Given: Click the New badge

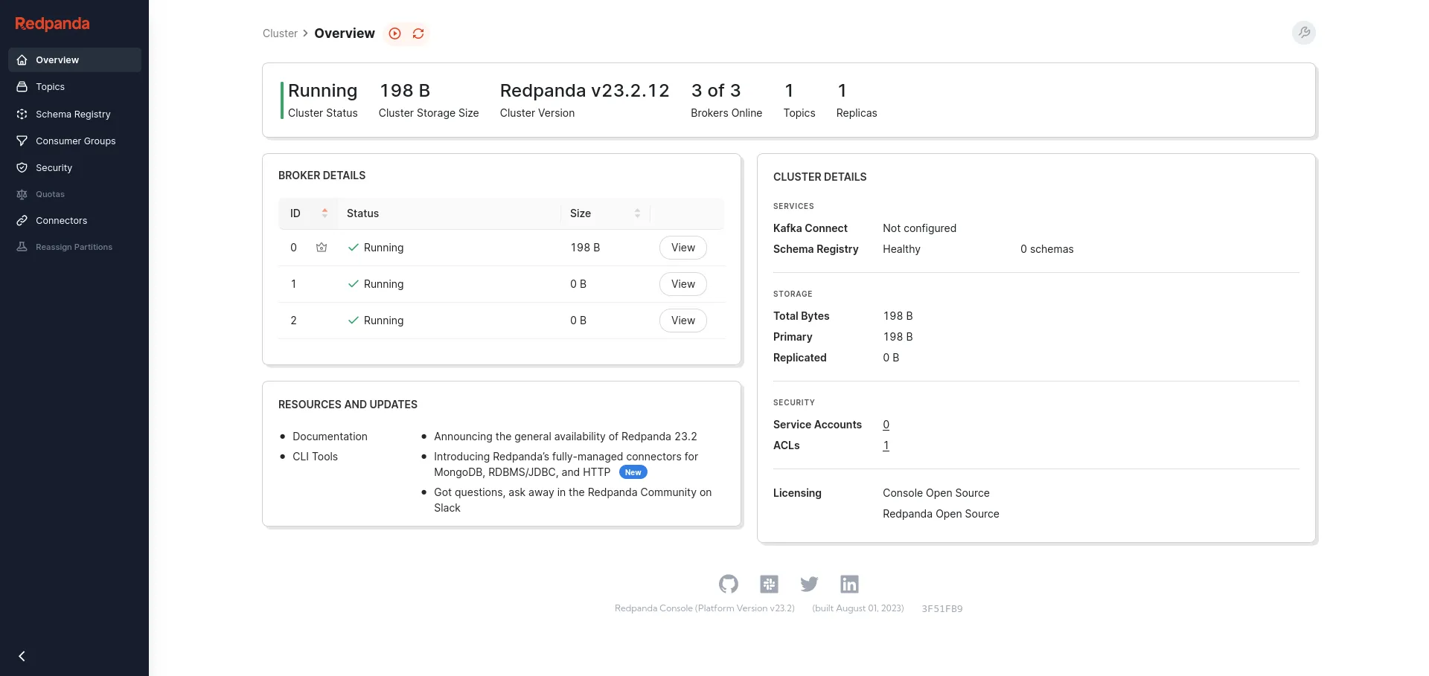Looking at the screenshot, I should 633,472.
